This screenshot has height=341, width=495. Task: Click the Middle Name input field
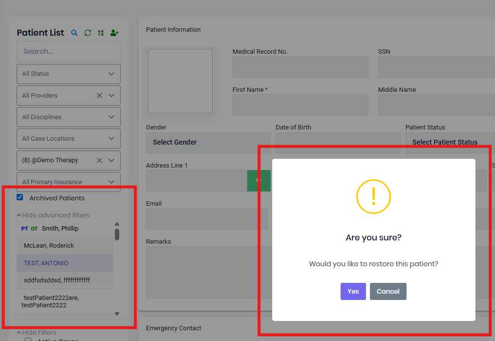click(x=436, y=105)
